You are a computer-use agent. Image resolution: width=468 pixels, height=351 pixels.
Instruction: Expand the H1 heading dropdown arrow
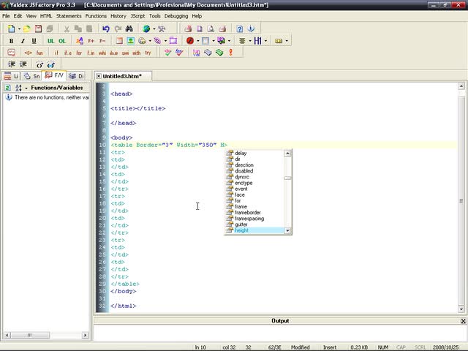(x=265, y=41)
